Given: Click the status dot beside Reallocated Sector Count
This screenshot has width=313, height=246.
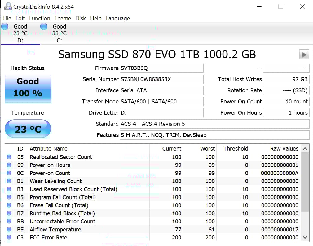Looking at the screenshot, I should coord(9,157).
